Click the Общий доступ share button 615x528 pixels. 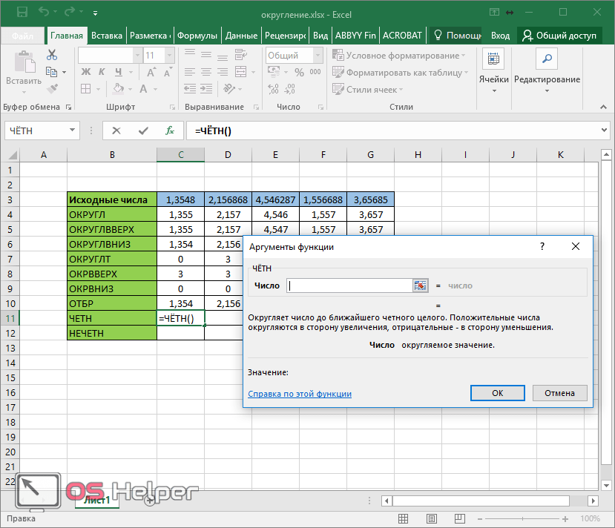coord(559,36)
